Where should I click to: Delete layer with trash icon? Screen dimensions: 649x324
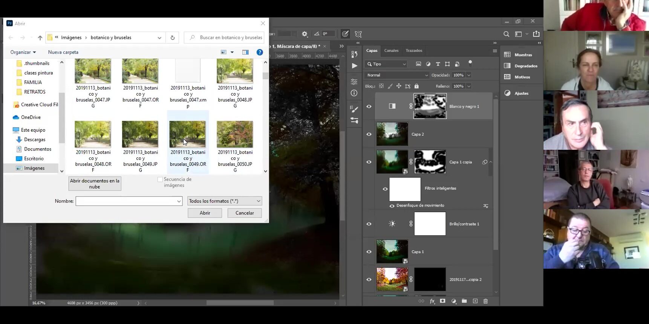485,301
